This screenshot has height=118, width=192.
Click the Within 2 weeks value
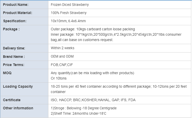coord(62,48)
